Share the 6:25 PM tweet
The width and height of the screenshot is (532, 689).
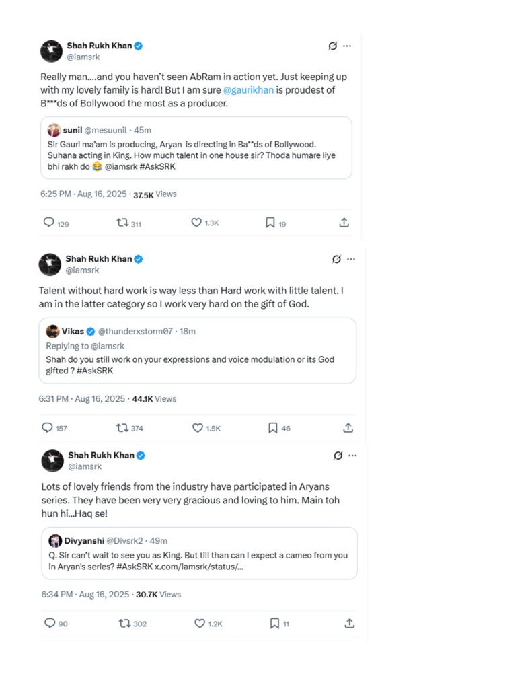pyautogui.click(x=344, y=222)
